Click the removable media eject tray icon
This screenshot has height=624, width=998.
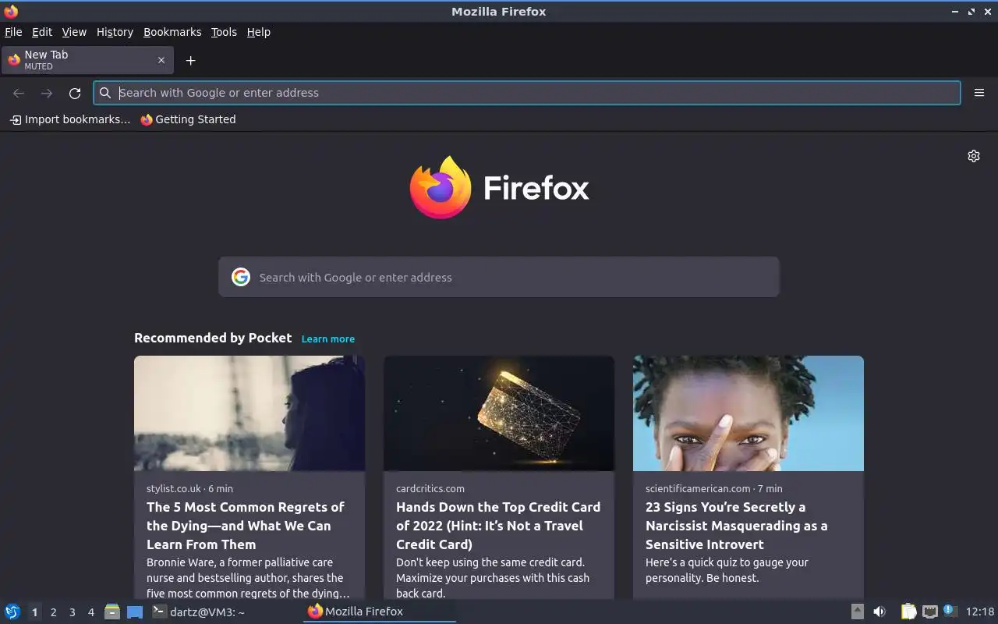[x=857, y=612]
